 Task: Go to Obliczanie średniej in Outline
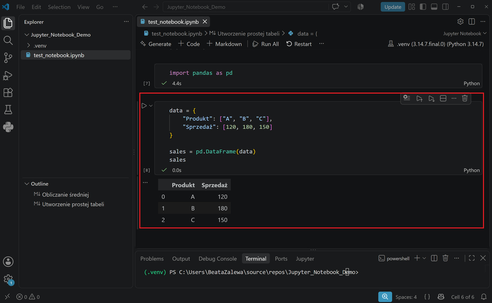65,195
